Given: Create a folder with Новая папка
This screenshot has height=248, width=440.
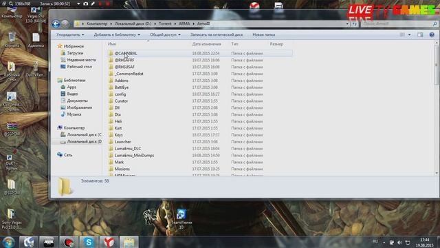Looking at the screenshot, I should point(263,34).
